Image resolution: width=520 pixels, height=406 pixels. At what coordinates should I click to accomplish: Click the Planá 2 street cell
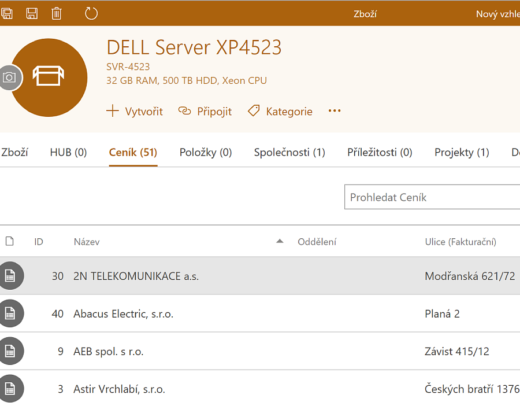442,313
